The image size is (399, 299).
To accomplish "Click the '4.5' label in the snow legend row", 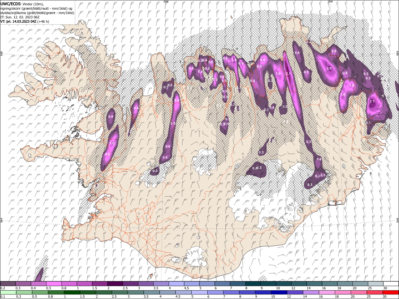I will tap(186, 288).
